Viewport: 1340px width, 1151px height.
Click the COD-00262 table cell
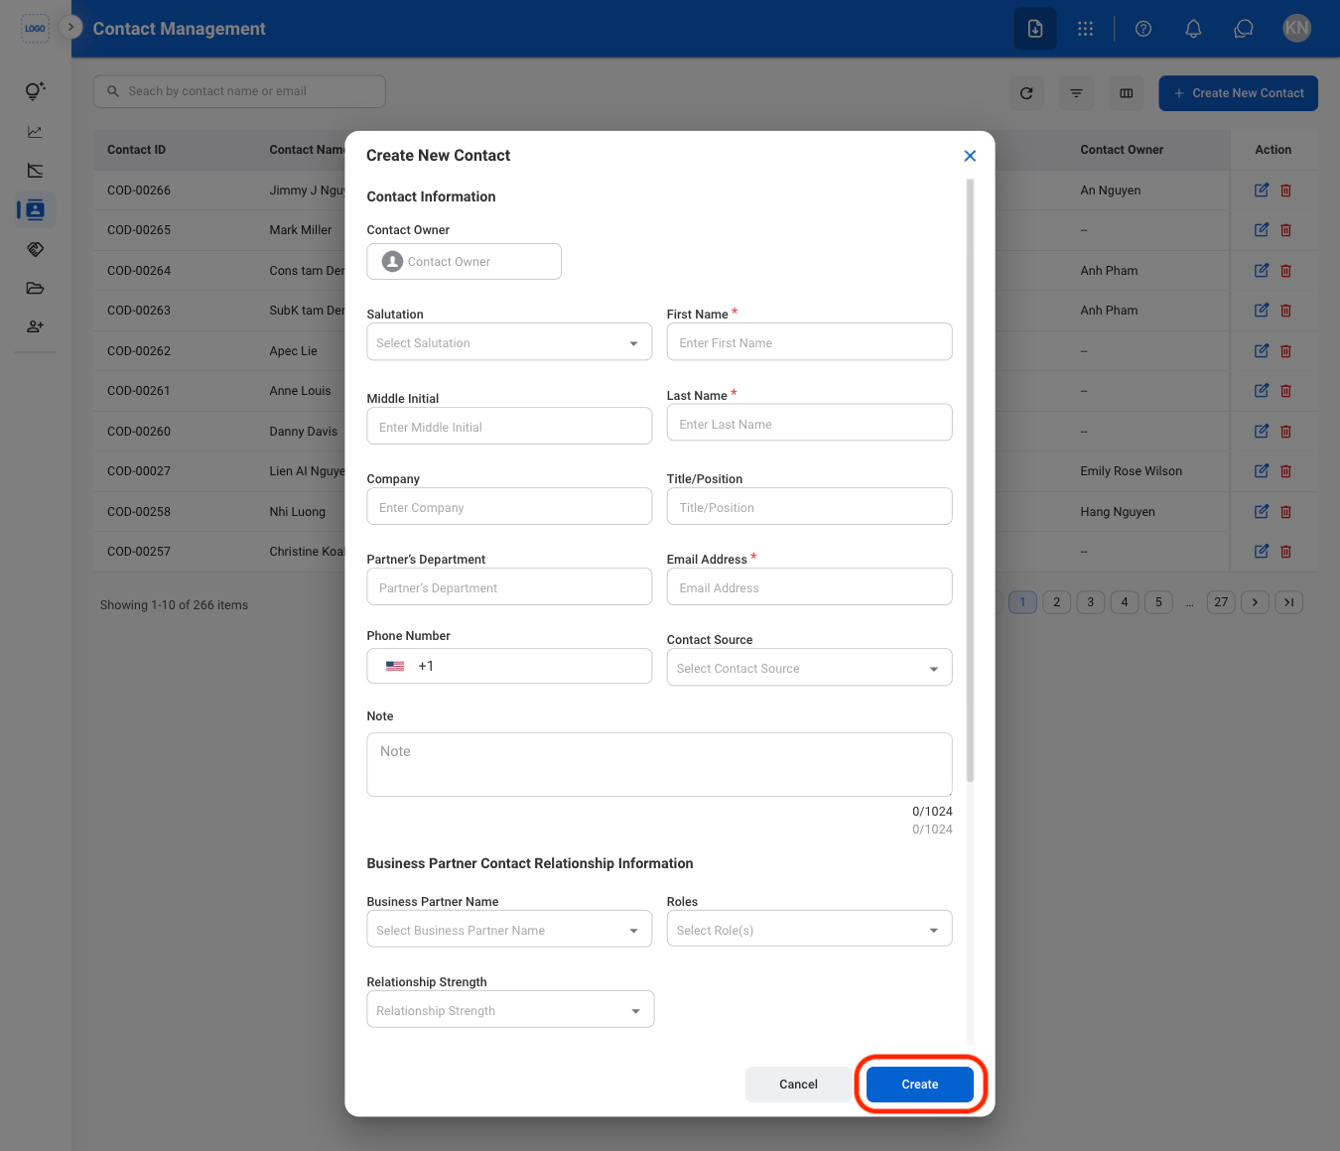point(139,350)
